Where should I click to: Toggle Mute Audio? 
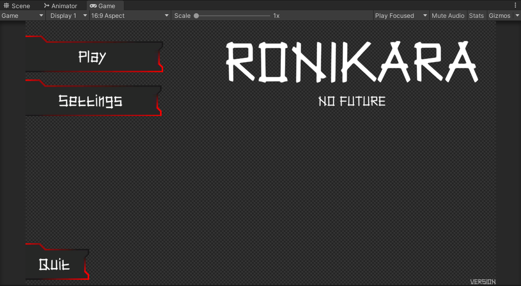pyautogui.click(x=448, y=16)
